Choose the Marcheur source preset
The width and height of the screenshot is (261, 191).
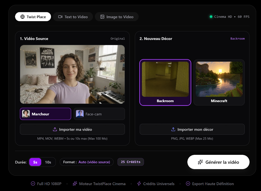tap(45, 114)
